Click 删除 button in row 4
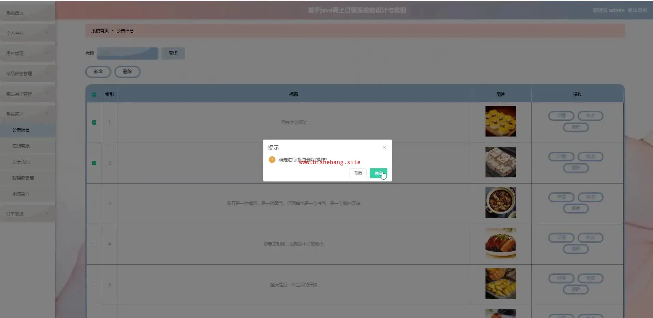This screenshot has height=318, width=653. 576,249
